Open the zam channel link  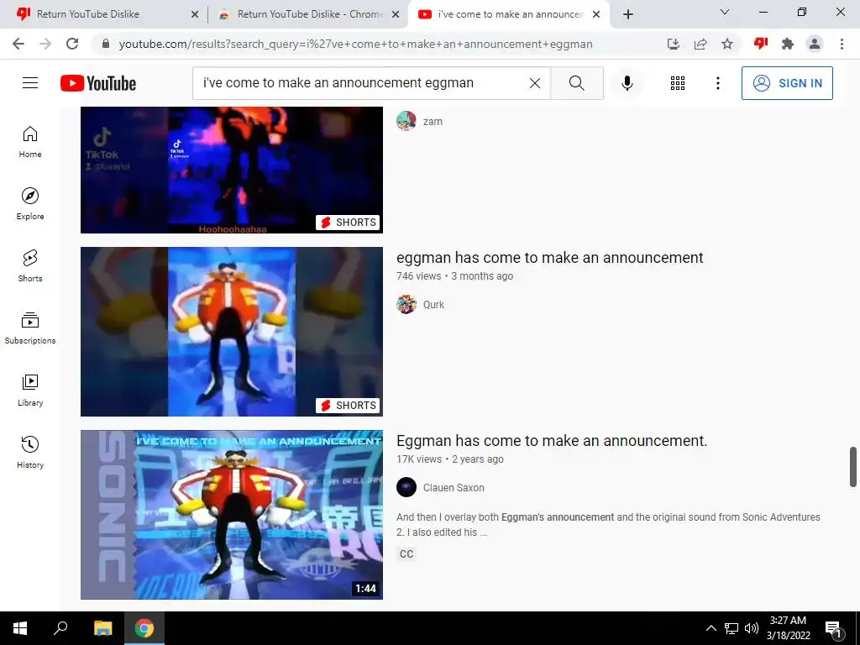click(433, 122)
